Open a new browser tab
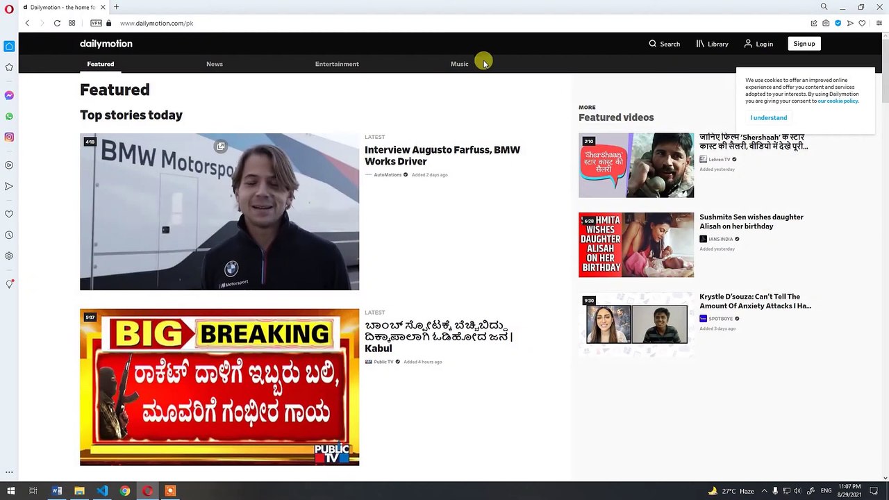Image resolution: width=889 pixels, height=500 pixels. pyautogui.click(x=116, y=7)
